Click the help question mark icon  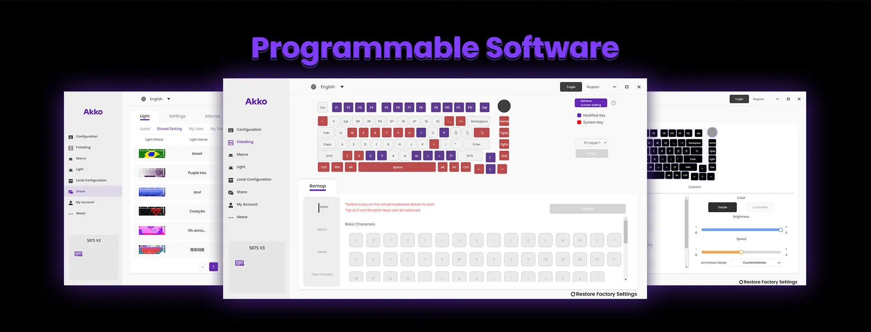[613, 103]
